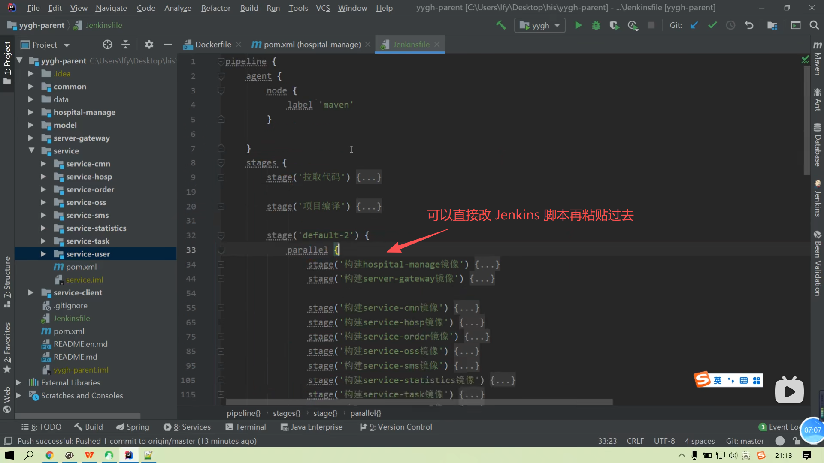This screenshot has width=824, height=463.
Task: Hide the Project panel with minus icon
Action: [167, 45]
